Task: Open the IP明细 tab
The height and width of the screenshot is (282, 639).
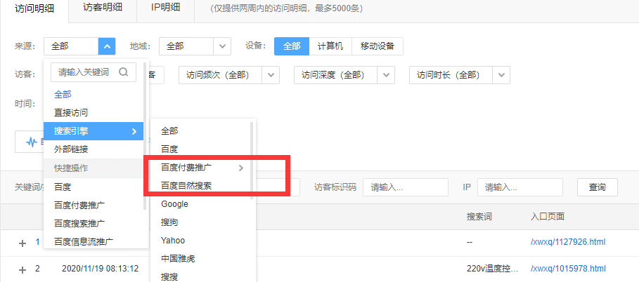Action: (165, 8)
